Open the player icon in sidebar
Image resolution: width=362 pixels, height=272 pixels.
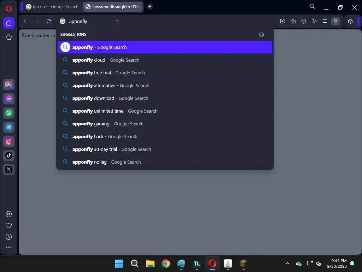tap(9, 214)
